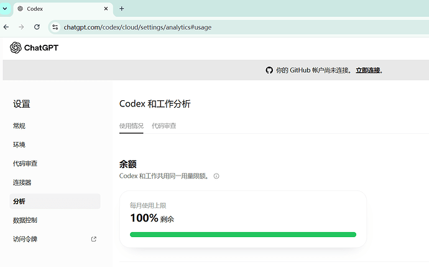The image size is (429, 267).
Task: Click the green monthly usage progress bar
Action: (x=243, y=235)
